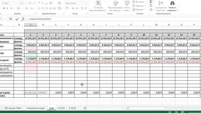The image size is (201, 113).
Task: Click the cell borders icon
Action: click(19, 8)
